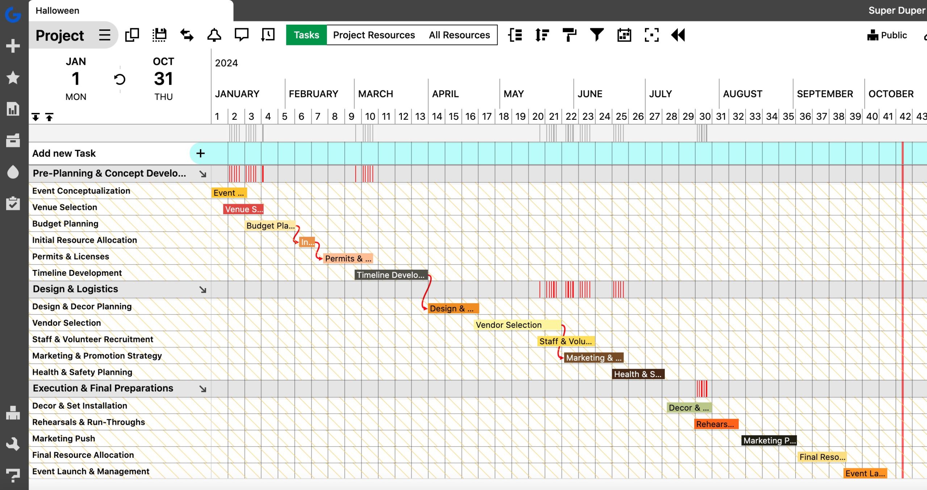Click the Marketing P... Gantt bar
Image resolution: width=927 pixels, height=490 pixels.
point(769,440)
